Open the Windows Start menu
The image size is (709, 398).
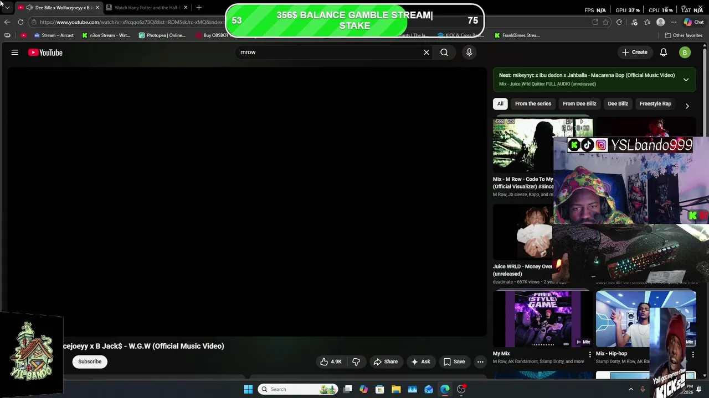coord(248,389)
